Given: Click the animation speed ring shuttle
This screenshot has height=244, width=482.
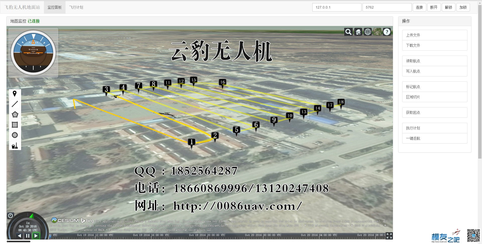Looking at the screenshot, I should pyautogui.click(x=32, y=215).
